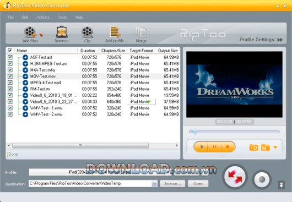Viewport: 292px width, 202px height.
Task: Uncheck the H.264-MPEG-Test.avi checkbox
Action: click(x=10, y=63)
